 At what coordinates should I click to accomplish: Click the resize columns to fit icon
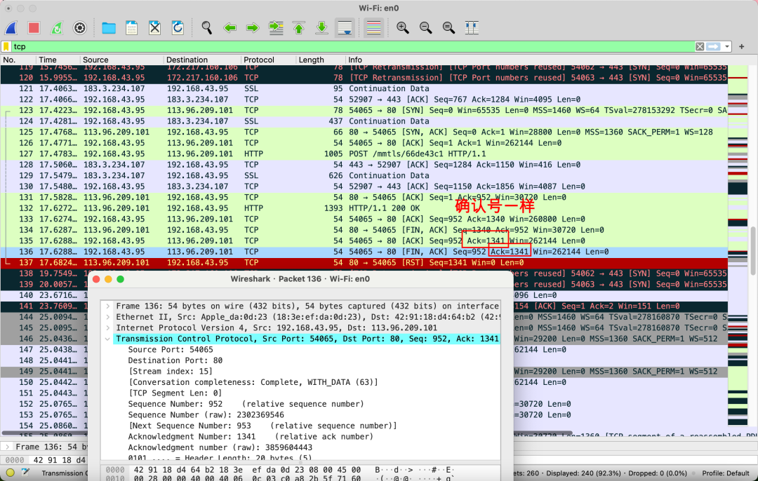pyautogui.click(x=472, y=28)
